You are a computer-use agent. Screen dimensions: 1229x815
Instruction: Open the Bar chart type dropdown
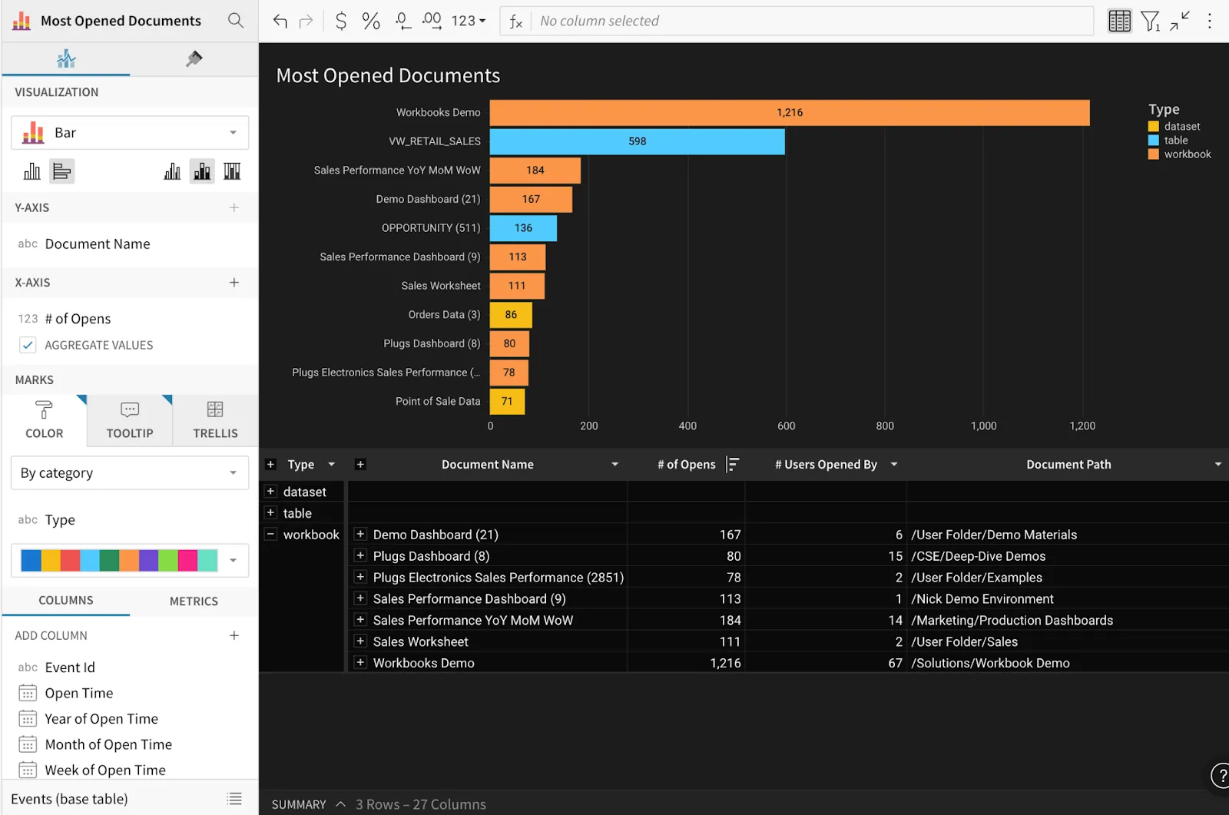[130, 133]
